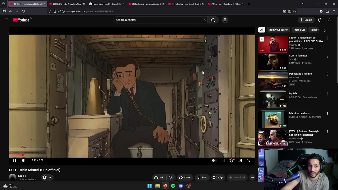The width and height of the screenshot is (338, 190).
Task: Select the Rapping chip
Action: pos(315,30)
